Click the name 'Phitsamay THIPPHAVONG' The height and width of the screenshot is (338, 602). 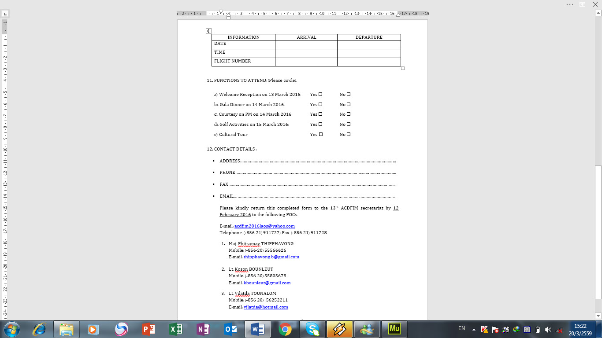[x=266, y=243]
